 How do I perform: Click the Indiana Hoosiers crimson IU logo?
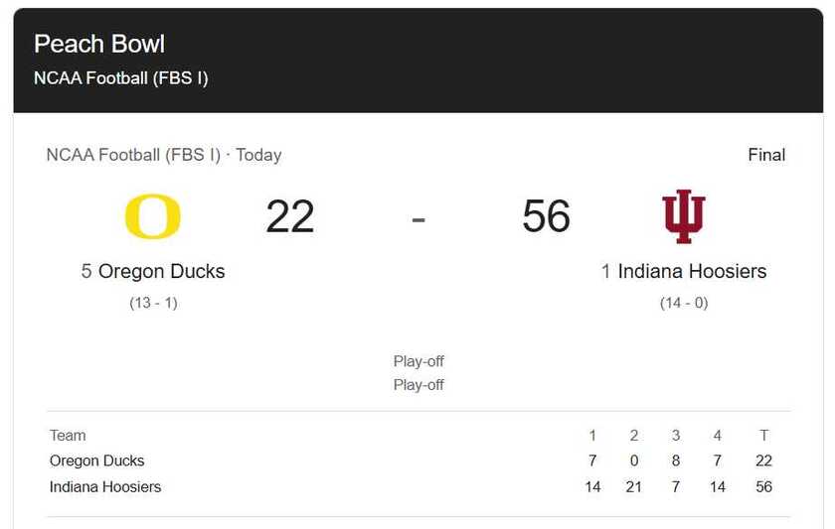[684, 216]
